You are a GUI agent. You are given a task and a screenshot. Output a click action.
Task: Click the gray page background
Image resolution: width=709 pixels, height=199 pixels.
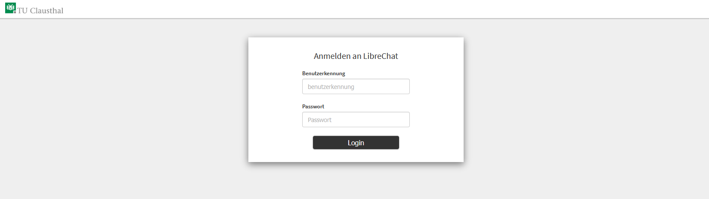coord(129,107)
